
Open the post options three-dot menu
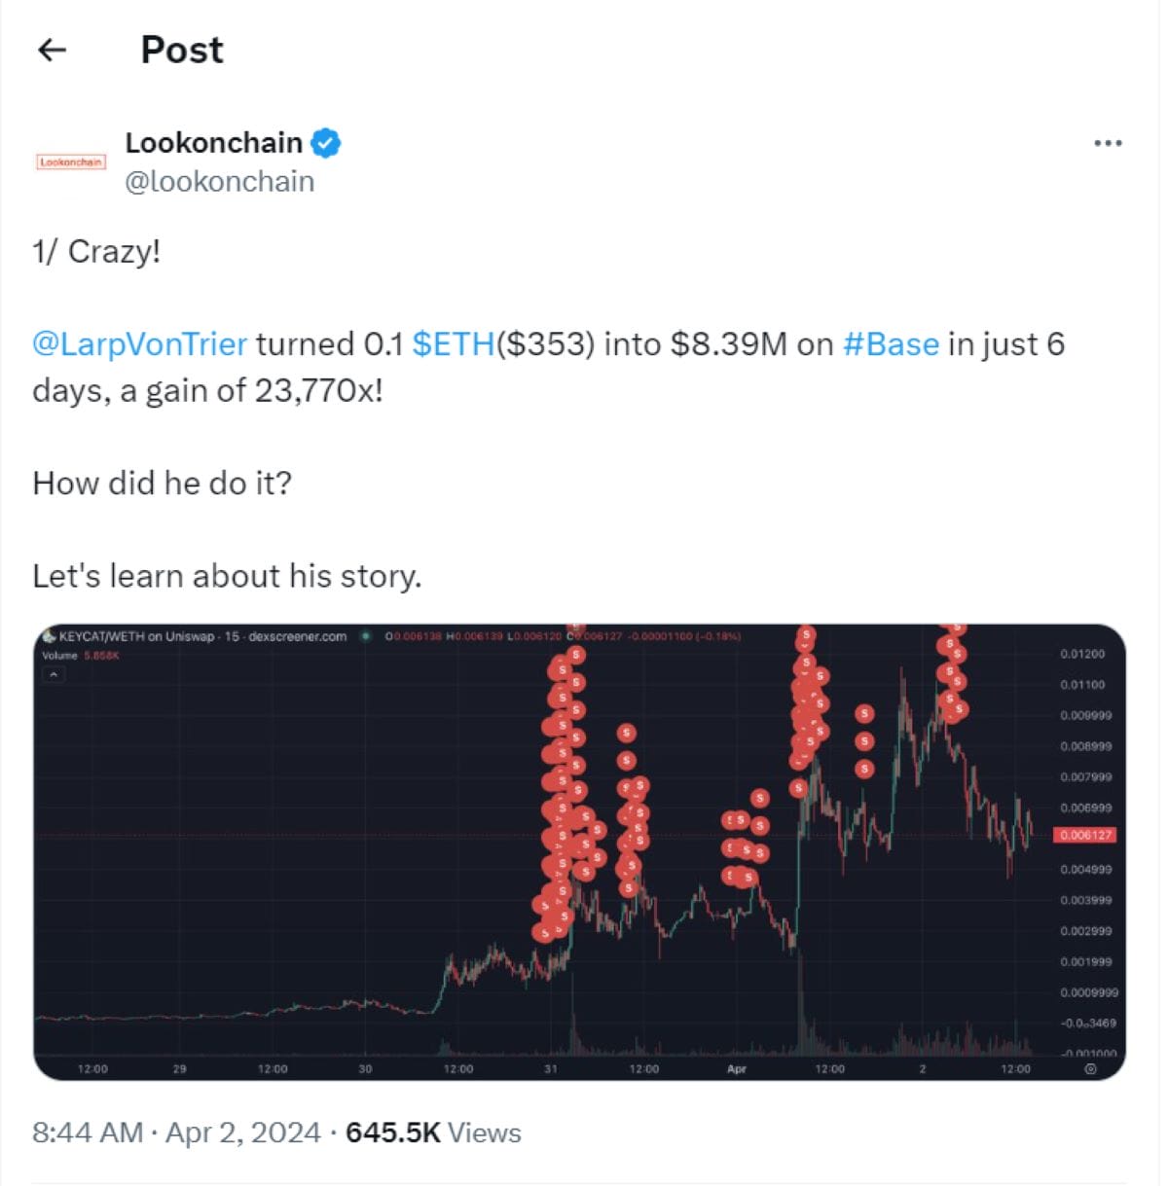(1108, 142)
